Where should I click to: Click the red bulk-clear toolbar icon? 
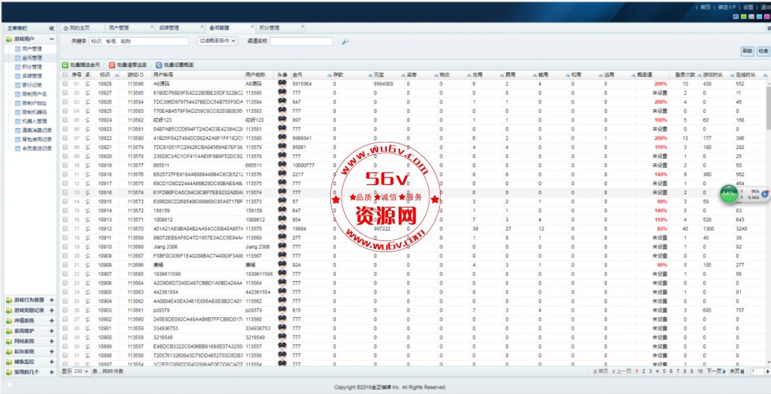[x=112, y=65]
